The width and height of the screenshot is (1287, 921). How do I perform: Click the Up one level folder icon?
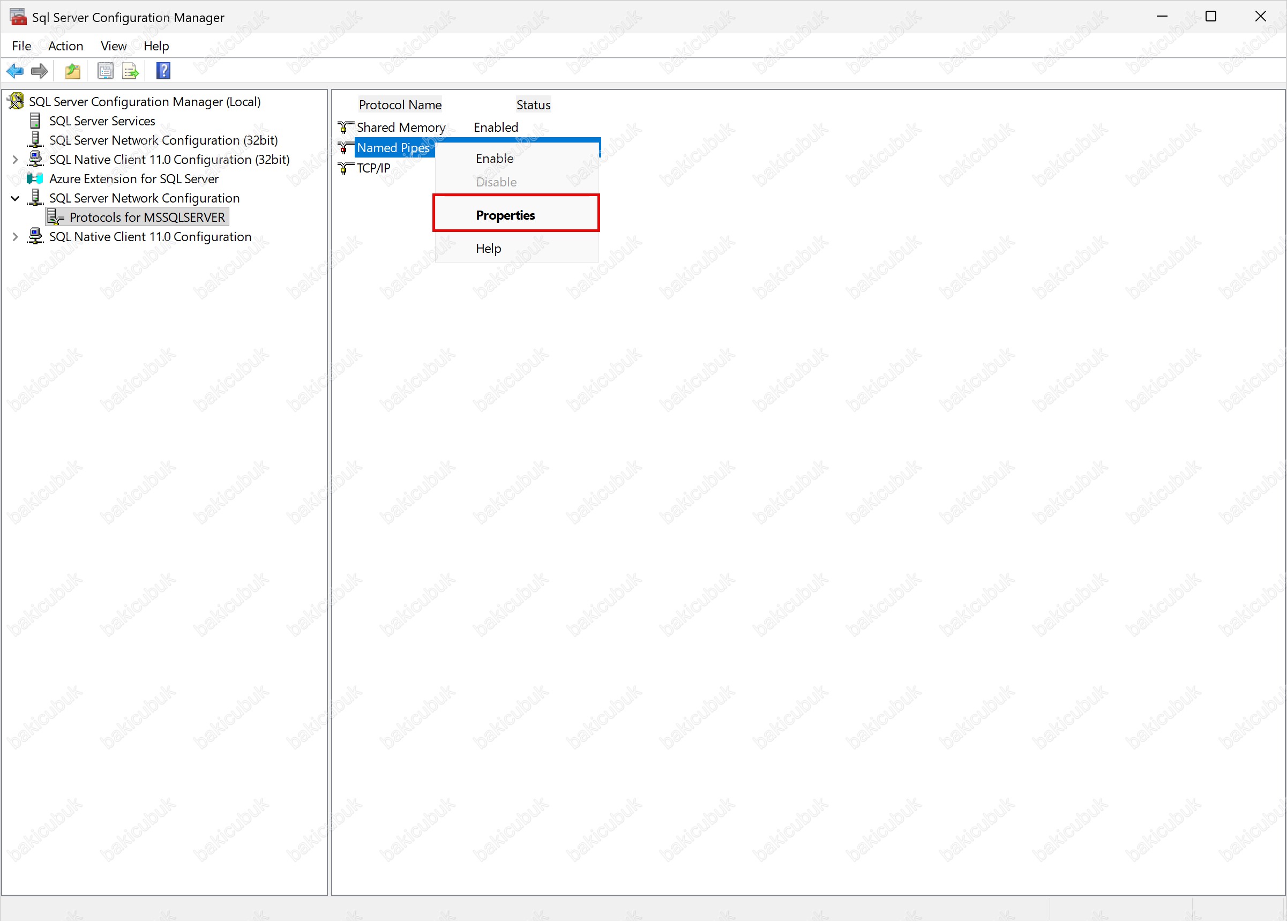pos(73,71)
